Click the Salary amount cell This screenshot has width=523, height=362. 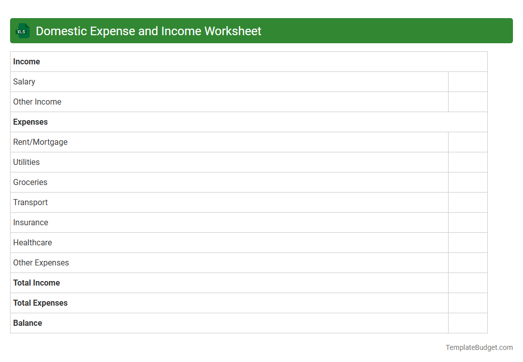point(467,81)
